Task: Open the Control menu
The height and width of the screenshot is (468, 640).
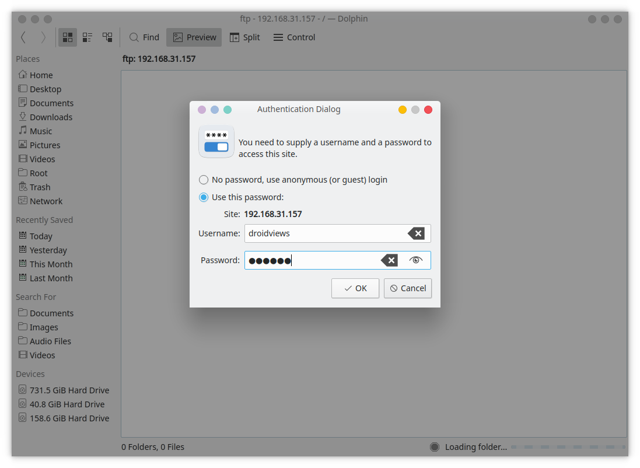Action: (294, 37)
